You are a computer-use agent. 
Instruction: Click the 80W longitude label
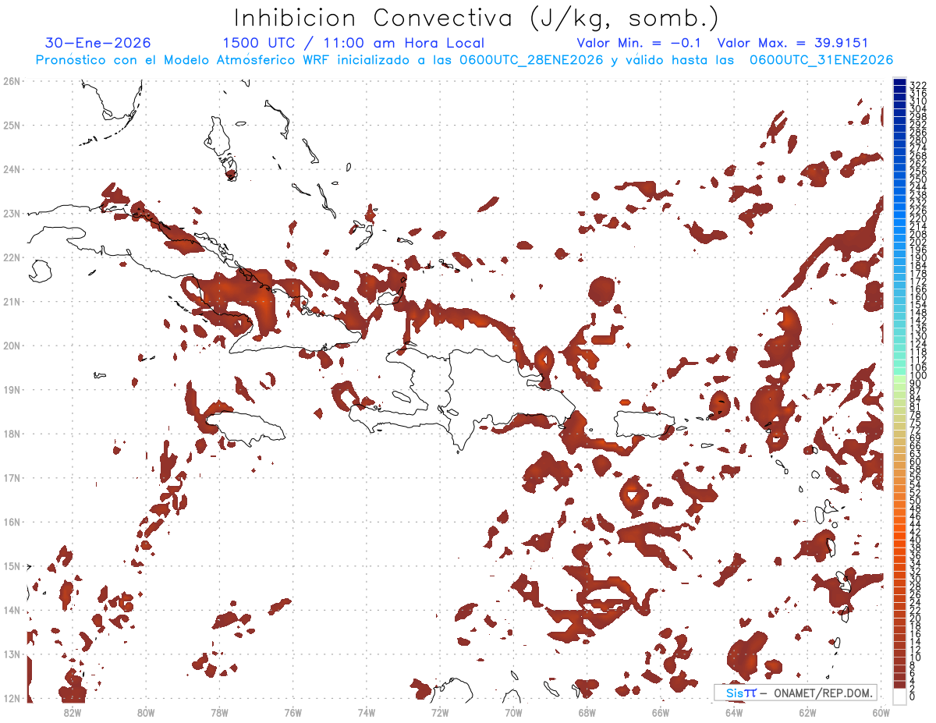pos(145,712)
